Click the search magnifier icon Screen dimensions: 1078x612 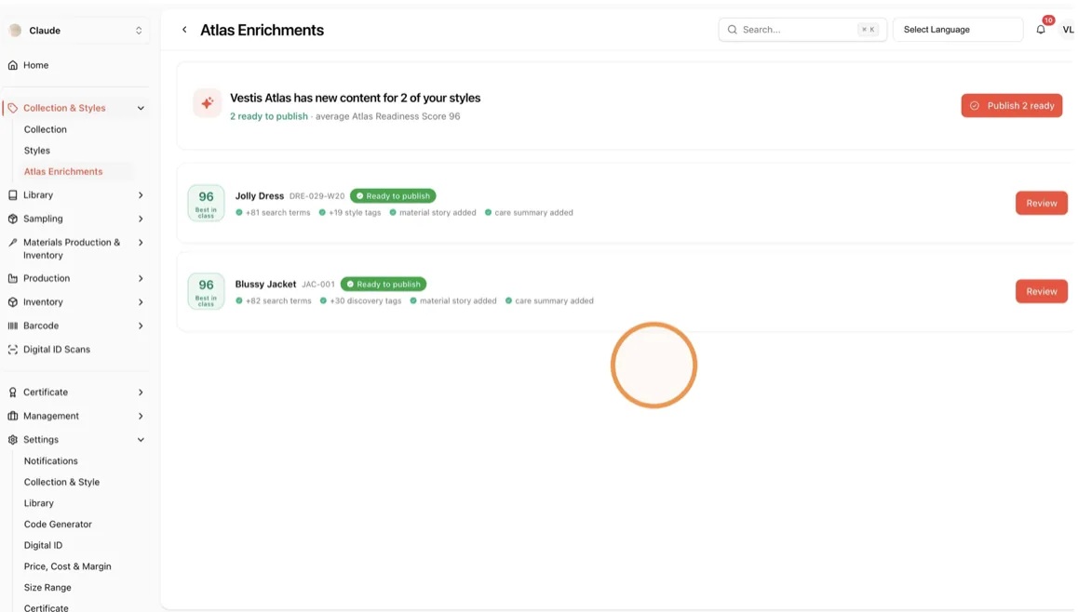click(733, 30)
